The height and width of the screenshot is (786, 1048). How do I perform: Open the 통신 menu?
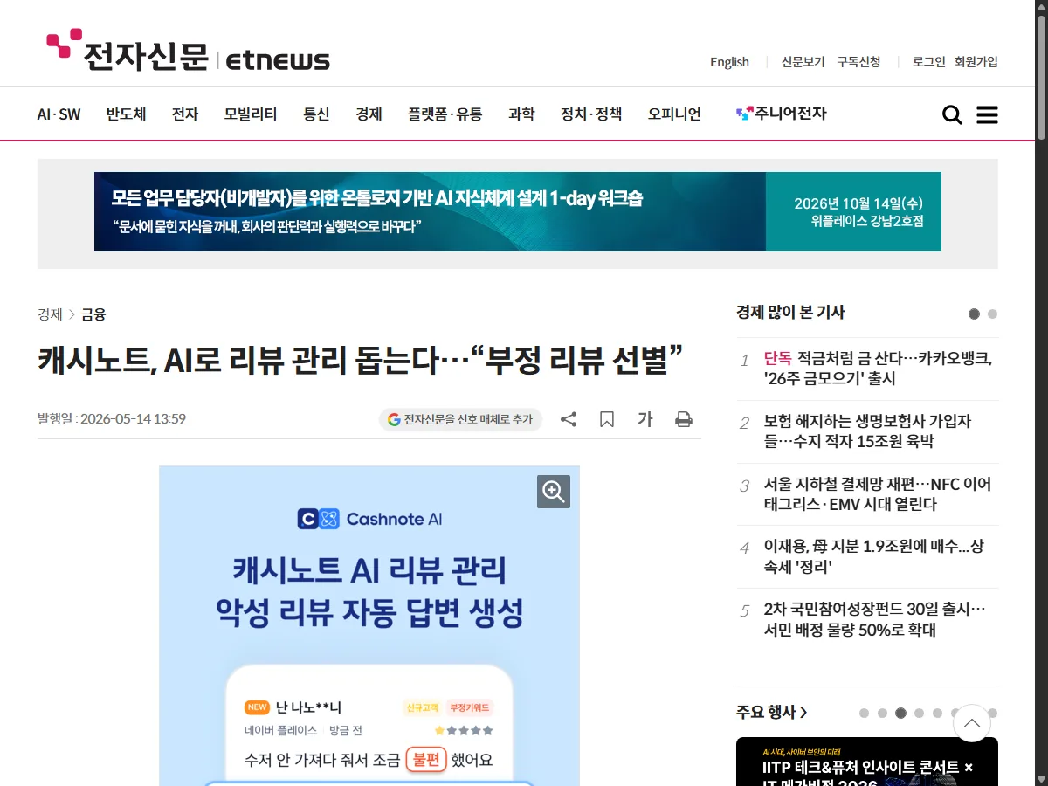point(316,114)
